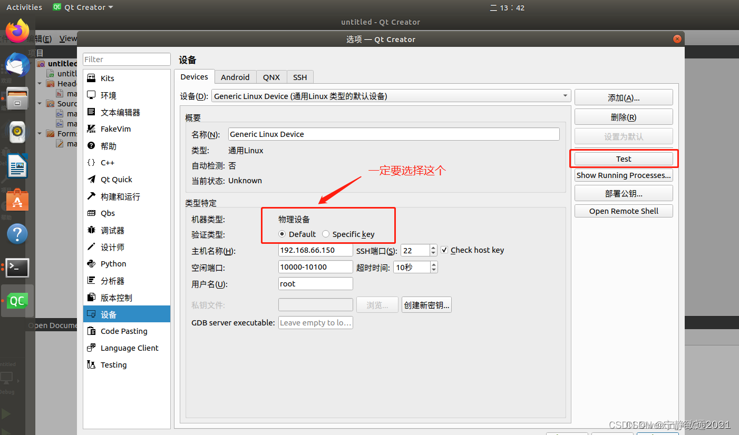739x435 pixels.
Task: Open the Testing settings category
Action: pyautogui.click(x=127, y=364)
